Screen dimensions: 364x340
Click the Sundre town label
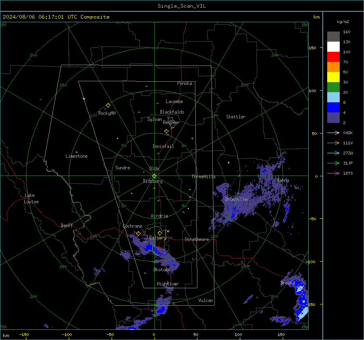point(123,168)
